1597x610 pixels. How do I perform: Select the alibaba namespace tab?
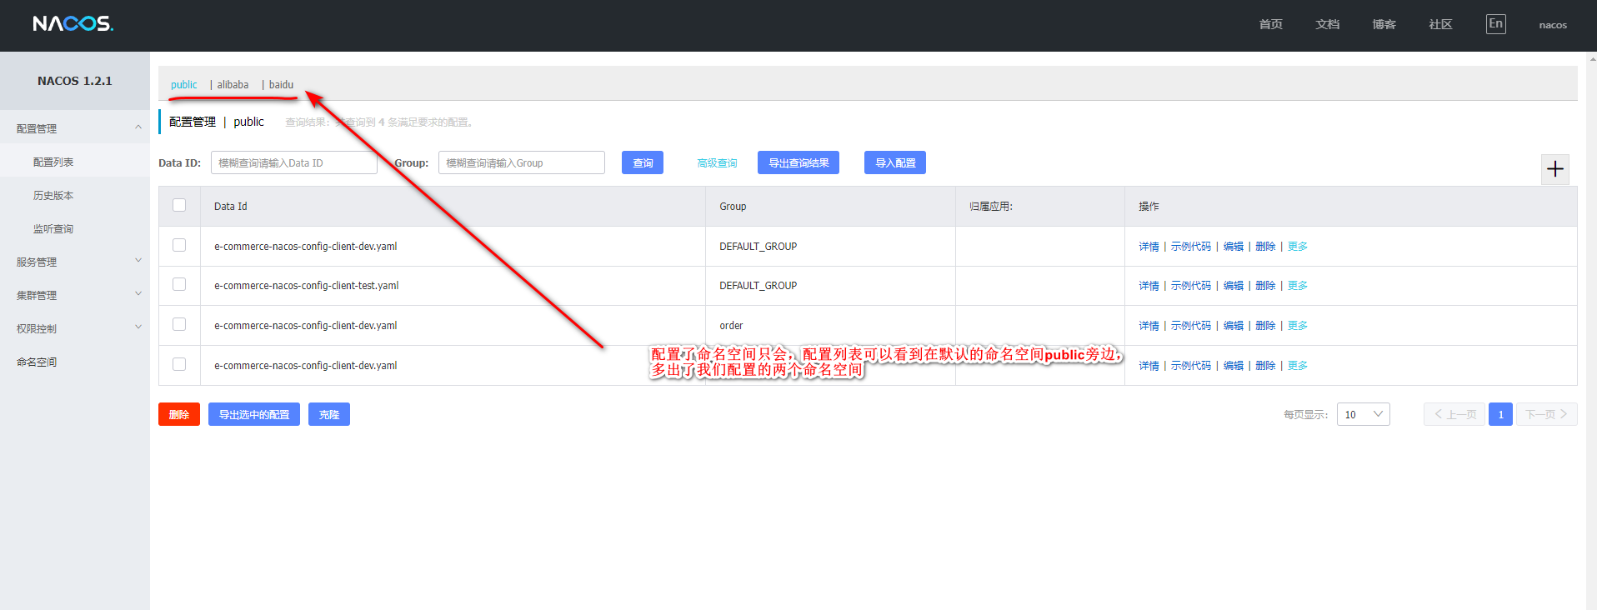[x=233, y=84]
